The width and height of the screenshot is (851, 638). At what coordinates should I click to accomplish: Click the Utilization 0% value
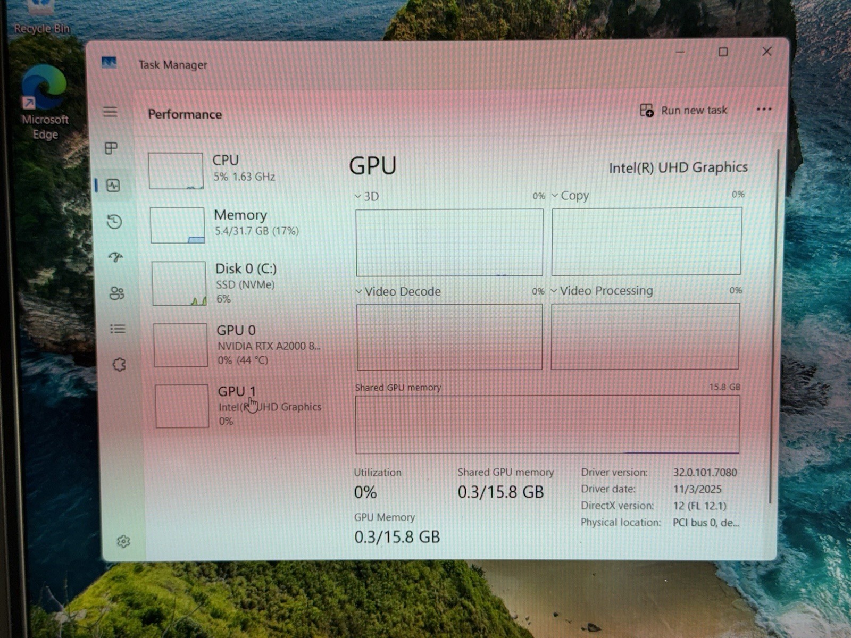click(365, 492)
